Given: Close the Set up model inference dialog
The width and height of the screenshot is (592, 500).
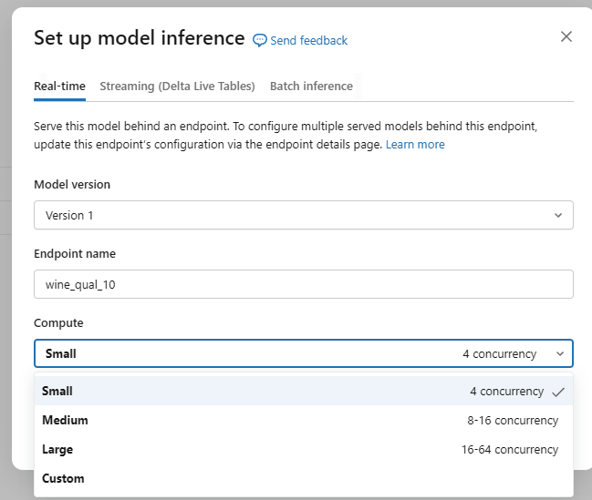Looking at the screenshot, I should point(566,36).
